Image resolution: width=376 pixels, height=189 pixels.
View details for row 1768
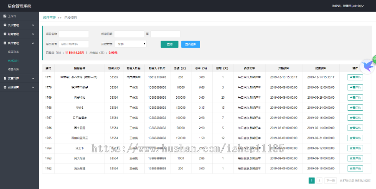coord(355,107)
